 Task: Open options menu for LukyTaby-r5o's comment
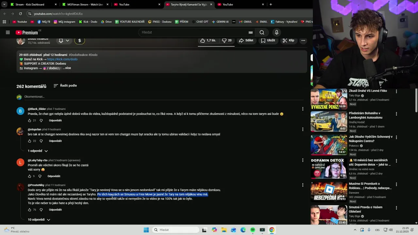[303, 160]
